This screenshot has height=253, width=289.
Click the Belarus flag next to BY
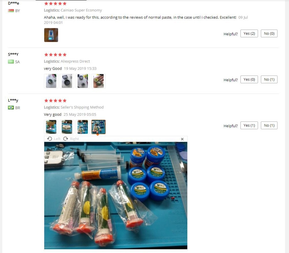point(11,11)
